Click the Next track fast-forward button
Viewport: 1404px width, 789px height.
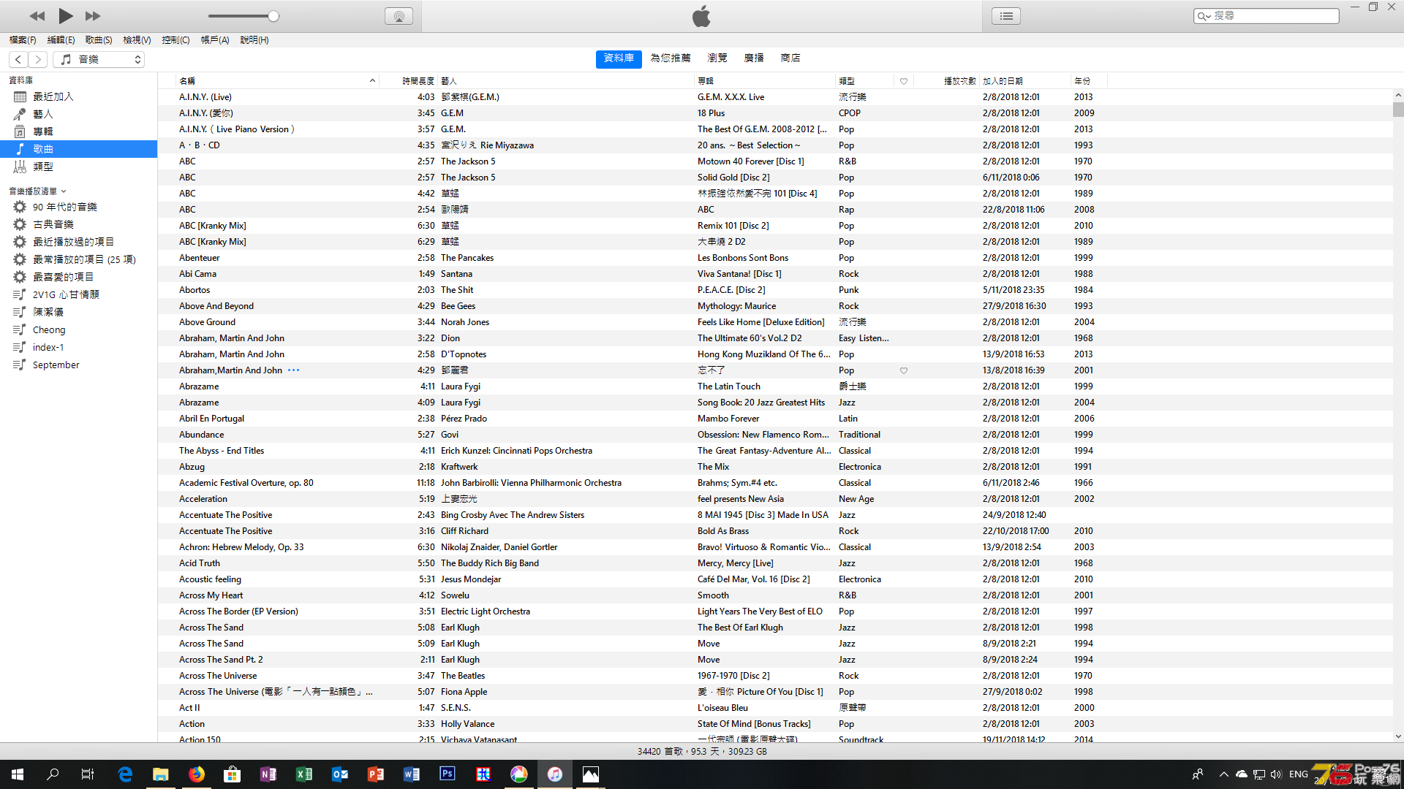pos(93,16)
